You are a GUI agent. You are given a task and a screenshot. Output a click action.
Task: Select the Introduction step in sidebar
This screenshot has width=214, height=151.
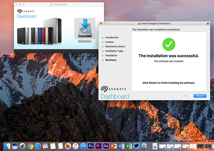pos(112,37)
